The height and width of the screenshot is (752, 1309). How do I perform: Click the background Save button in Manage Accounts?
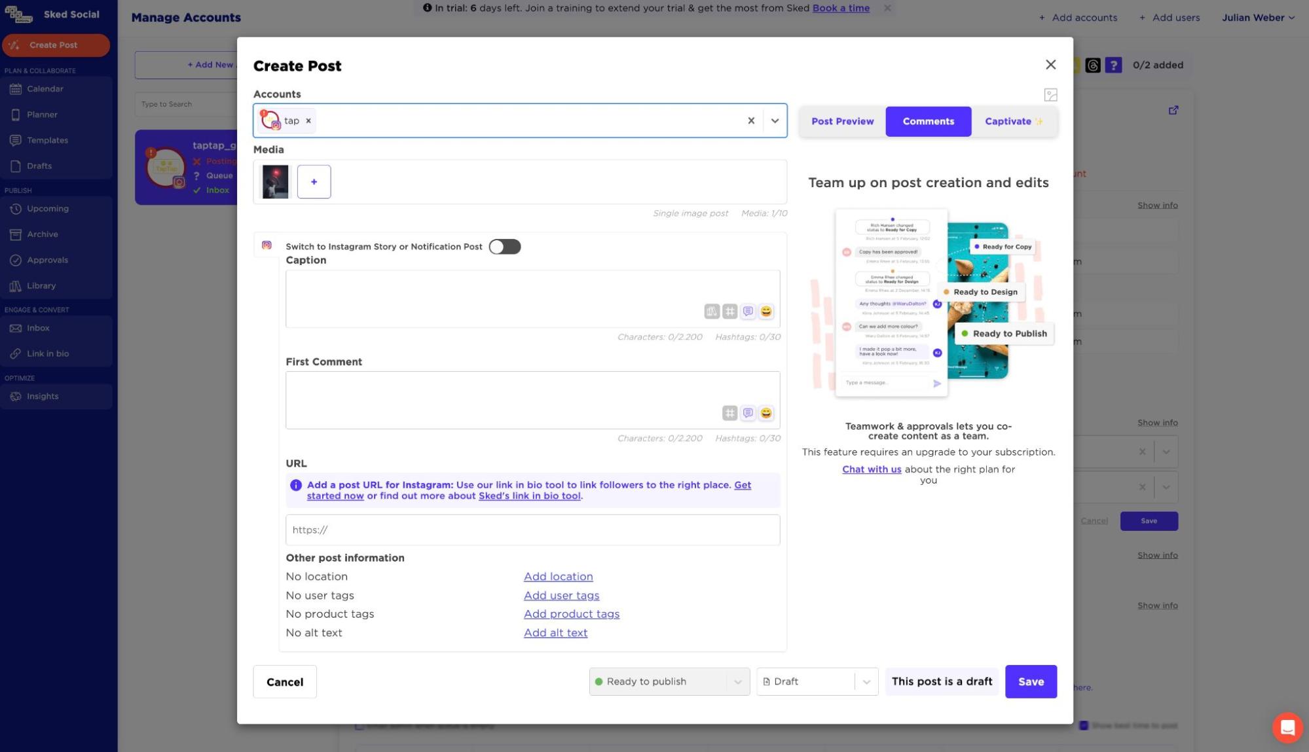pyautogui.click(x=1149, y=521)
